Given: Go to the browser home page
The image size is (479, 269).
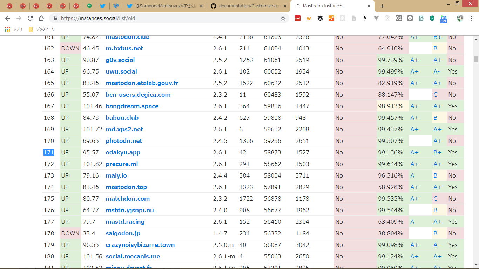Looking at the screenshot, I should pyautogui.click(x=41, y=18).
